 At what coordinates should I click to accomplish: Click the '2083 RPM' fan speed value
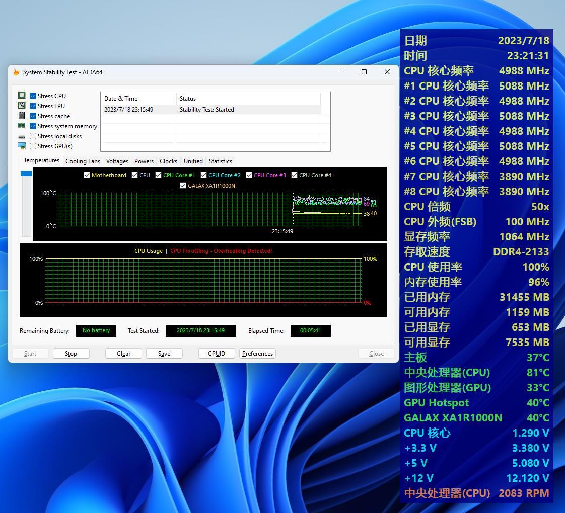[x=524, y=493]
